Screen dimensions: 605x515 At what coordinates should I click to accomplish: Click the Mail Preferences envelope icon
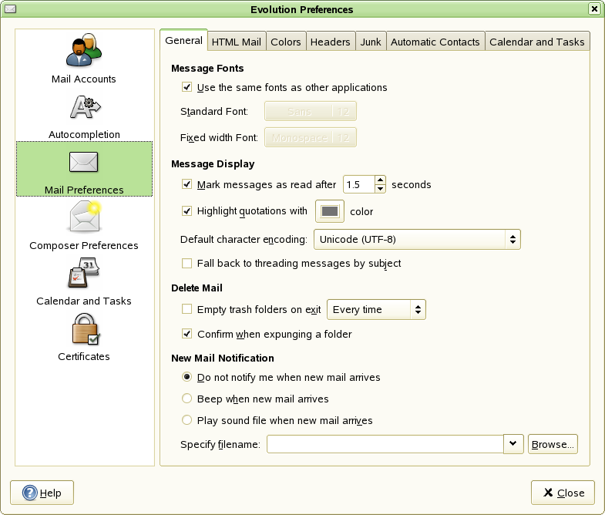pyautogui.click(x=83, y=163)
